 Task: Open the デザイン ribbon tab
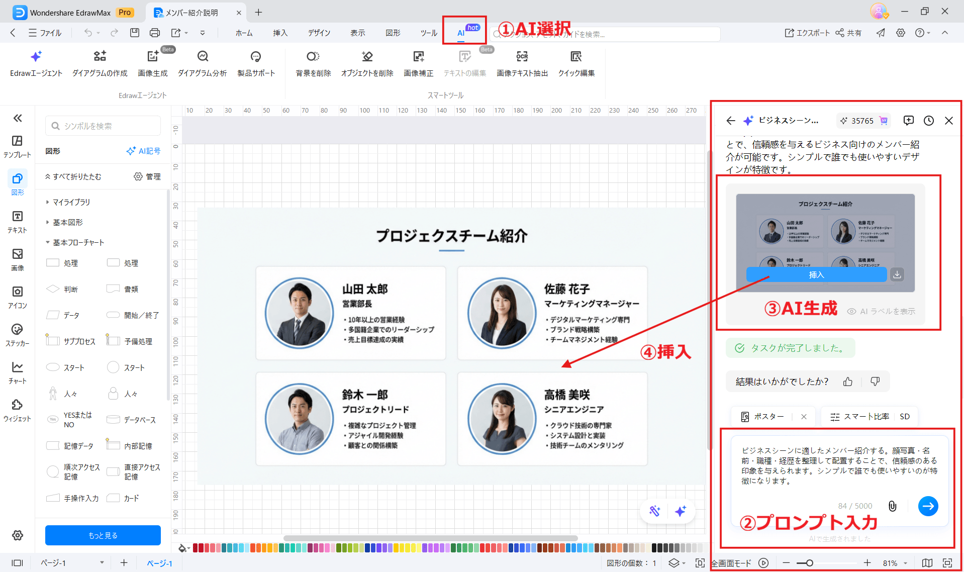pos(319,33)
